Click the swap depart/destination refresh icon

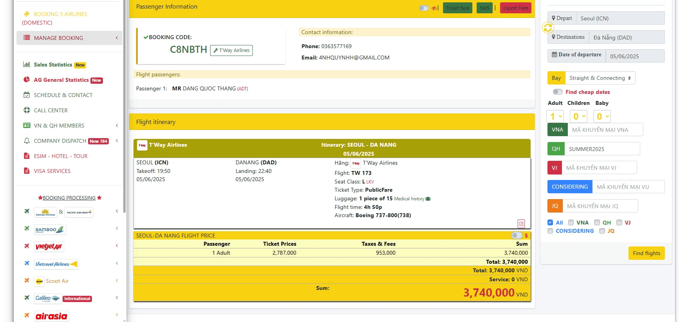pyautogui.click(x=548, y=27)
